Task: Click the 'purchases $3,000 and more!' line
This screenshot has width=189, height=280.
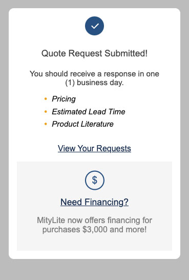Action: pyautogui.click(x=94, y=229)
